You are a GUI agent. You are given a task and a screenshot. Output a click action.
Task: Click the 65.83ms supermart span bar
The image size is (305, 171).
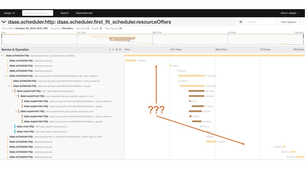point(197,96)
